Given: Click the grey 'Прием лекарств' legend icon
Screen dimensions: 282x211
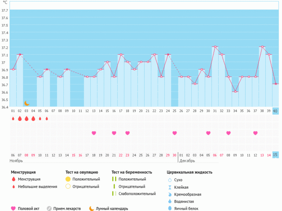Looking at the screenshot, I should (49, 208).
